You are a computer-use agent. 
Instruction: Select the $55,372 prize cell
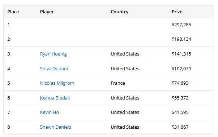(180, 98)
